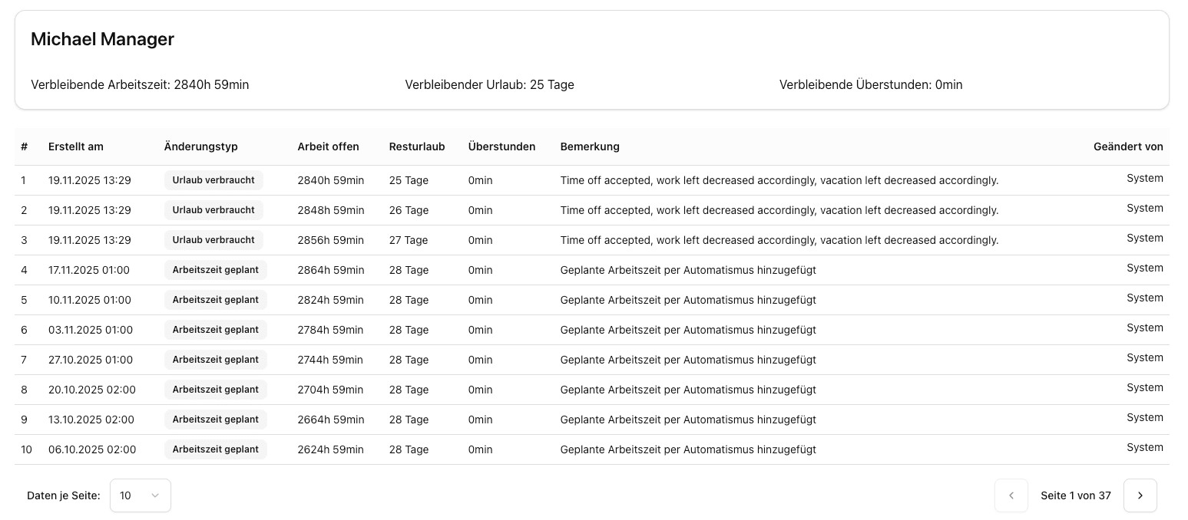1188x520 pixels.
Task: Click the 27.10.2025 01:00 date cell
Action: tap(91, 360)
